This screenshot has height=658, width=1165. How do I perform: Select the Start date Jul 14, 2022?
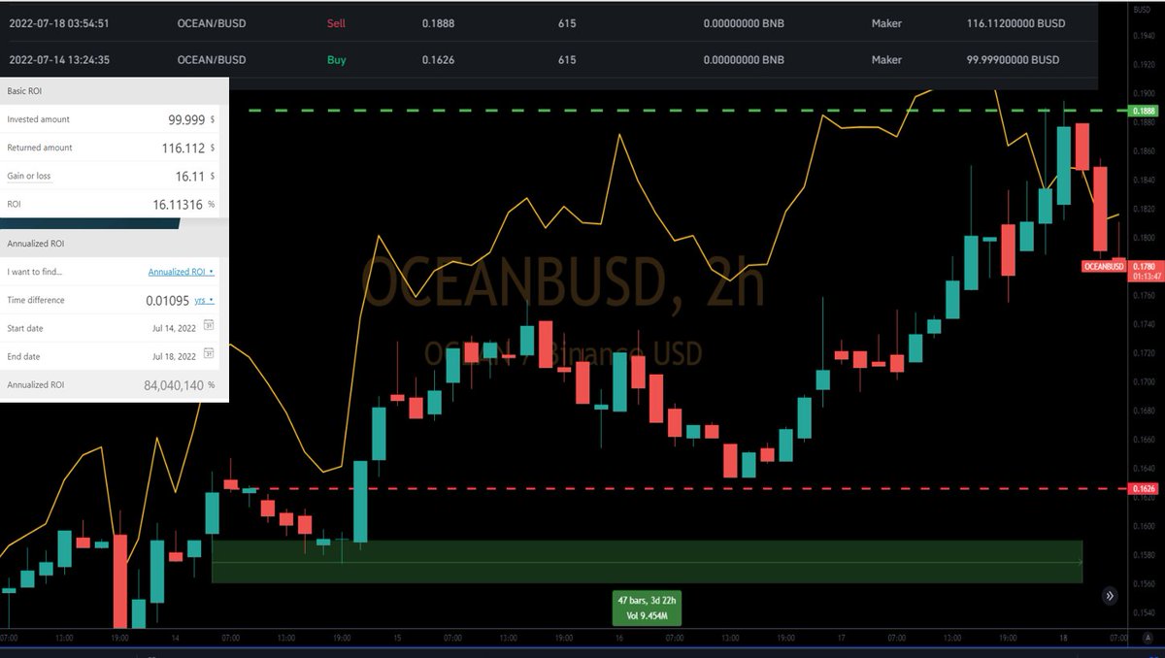(176, 328)
